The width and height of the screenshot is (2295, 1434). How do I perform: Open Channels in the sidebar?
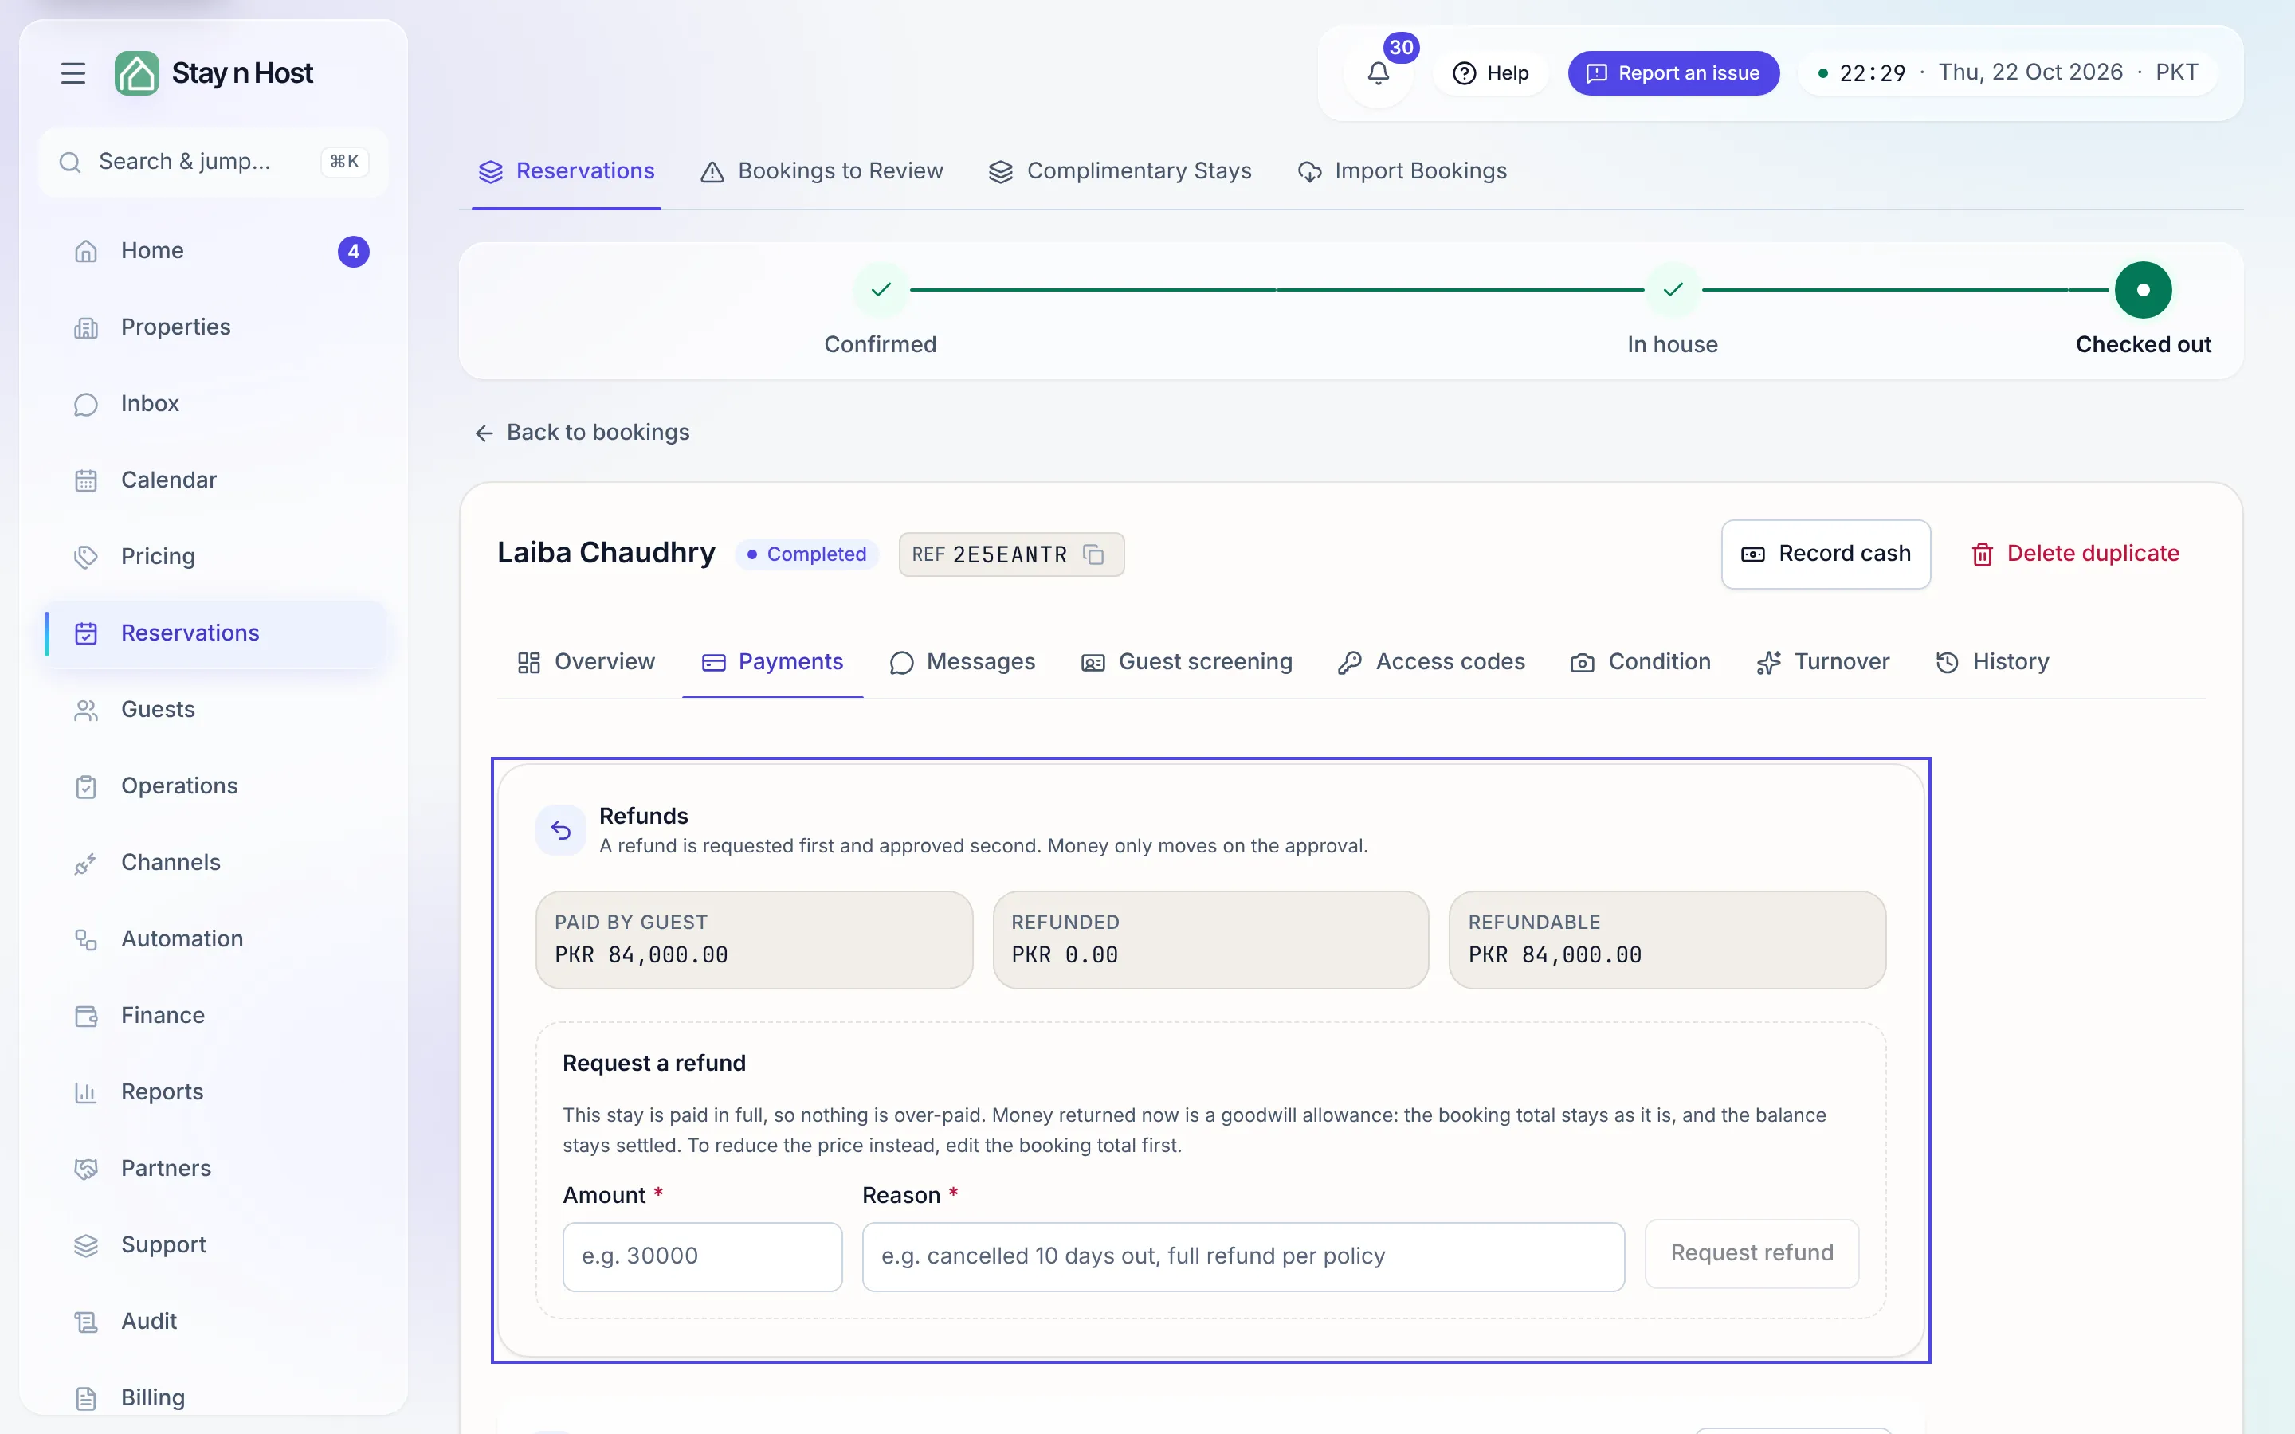click(x=215, y=862)
